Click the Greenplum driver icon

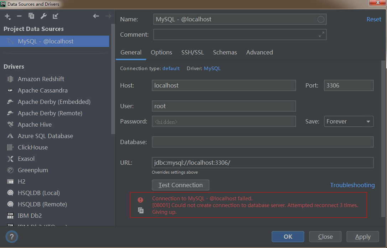pyautogui.click(x=10, y=170)
